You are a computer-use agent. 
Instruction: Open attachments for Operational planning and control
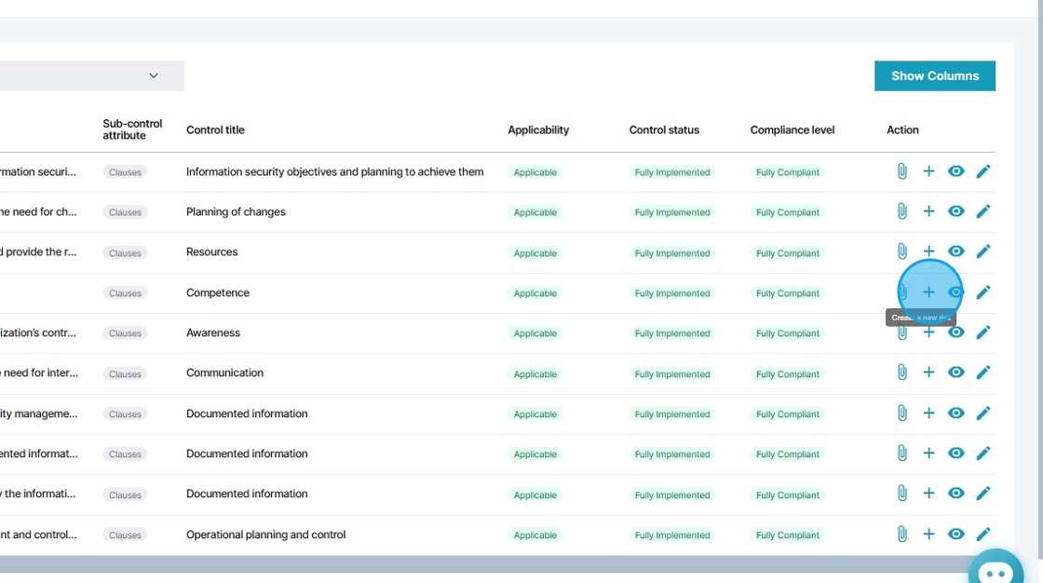click(902, 534)
